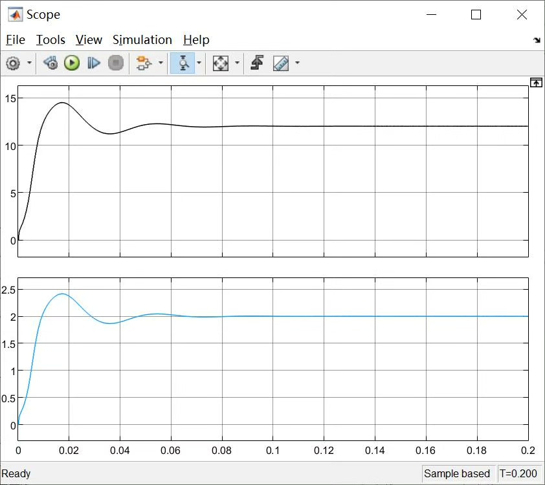The width and height of the screenshot is (545, 485).
Task: Click the 2.5 y-axis label on bottom plot
Action: coord(8,290)
